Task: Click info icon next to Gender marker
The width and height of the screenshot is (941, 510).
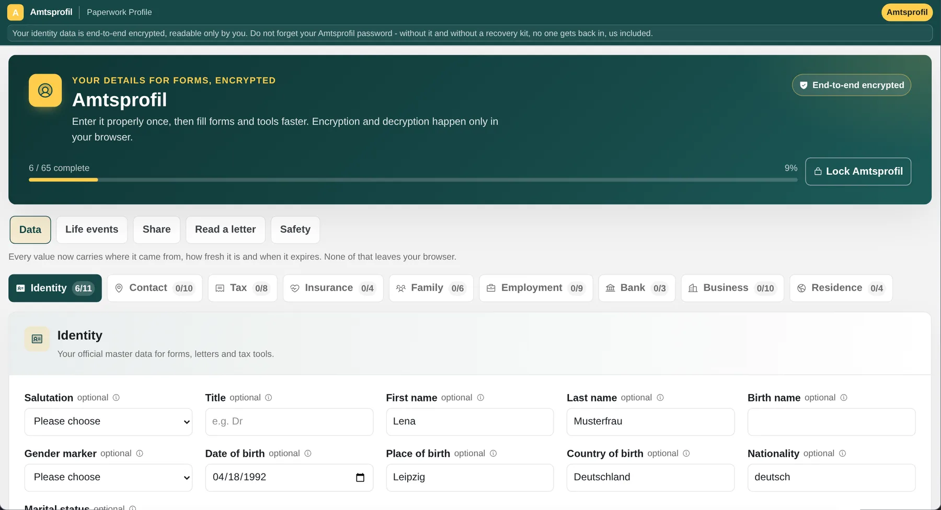Action: (x=140, y=454)
